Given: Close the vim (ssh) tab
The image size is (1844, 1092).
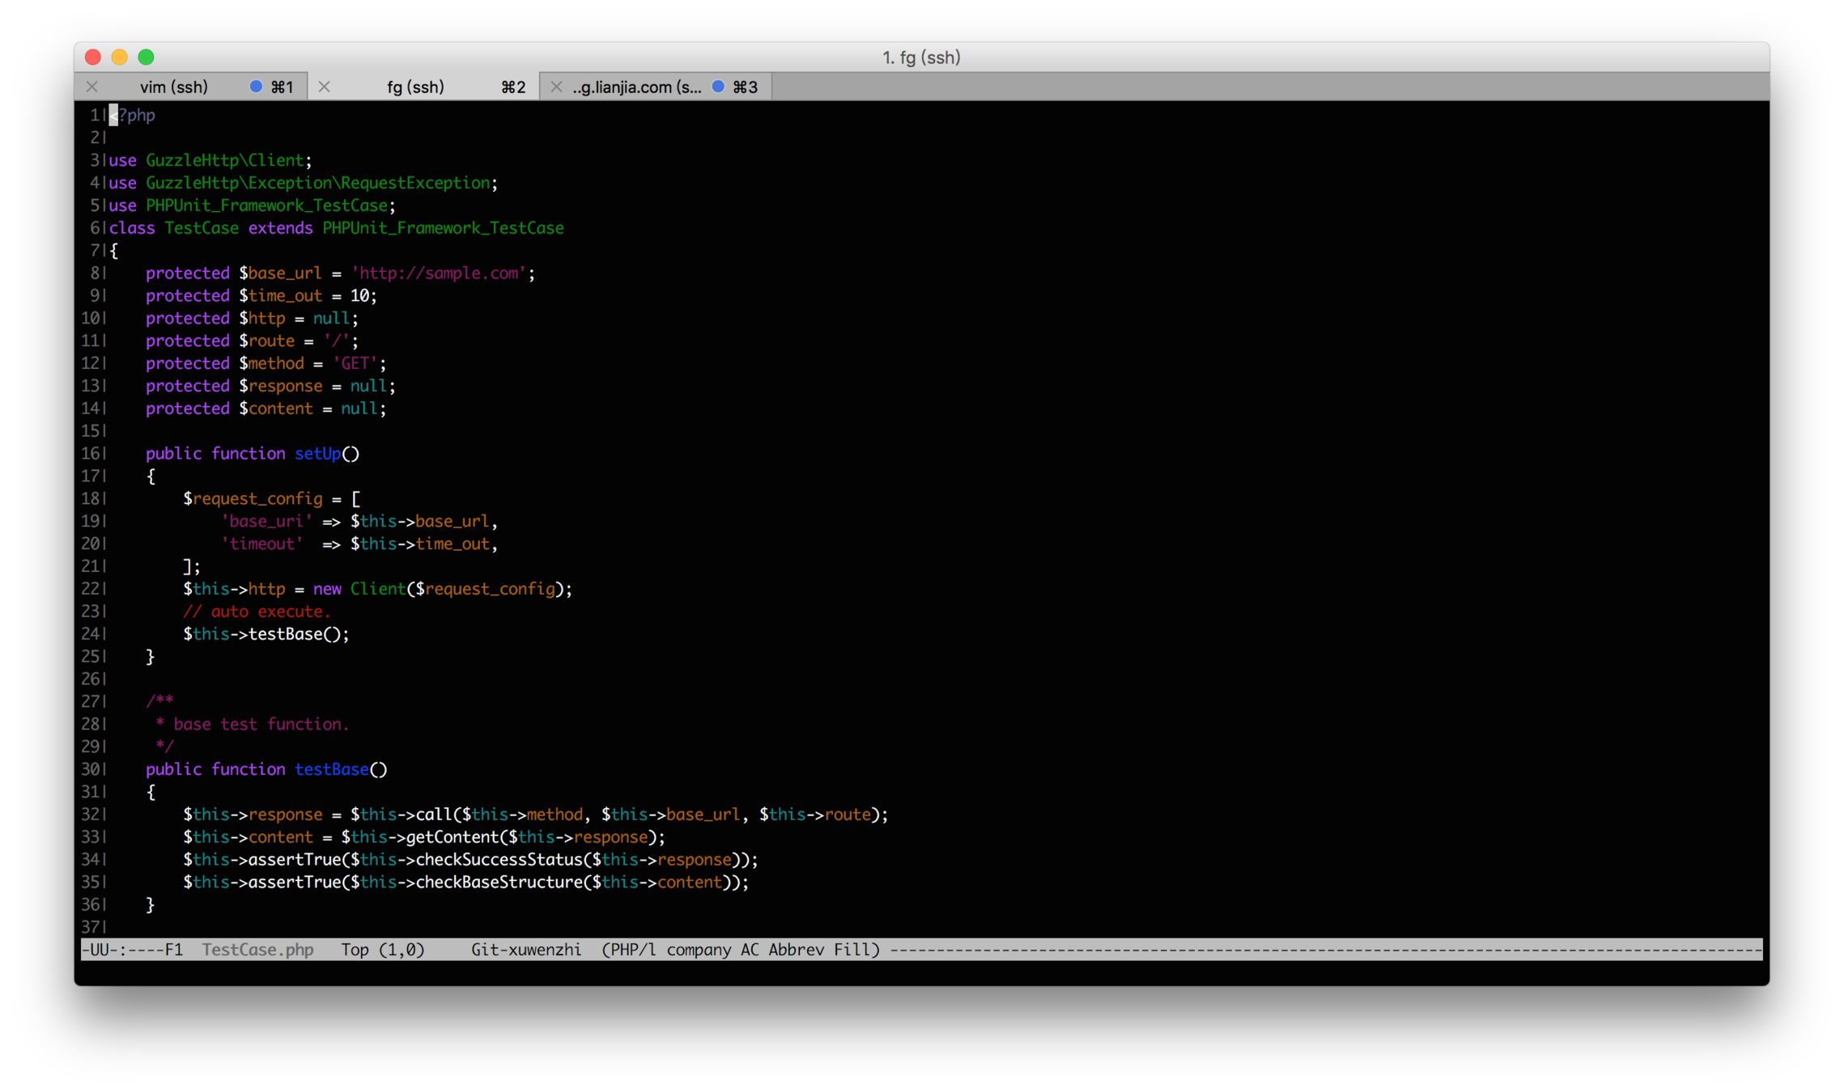Looking at the screenshot, I should click(x=92, y=87).
